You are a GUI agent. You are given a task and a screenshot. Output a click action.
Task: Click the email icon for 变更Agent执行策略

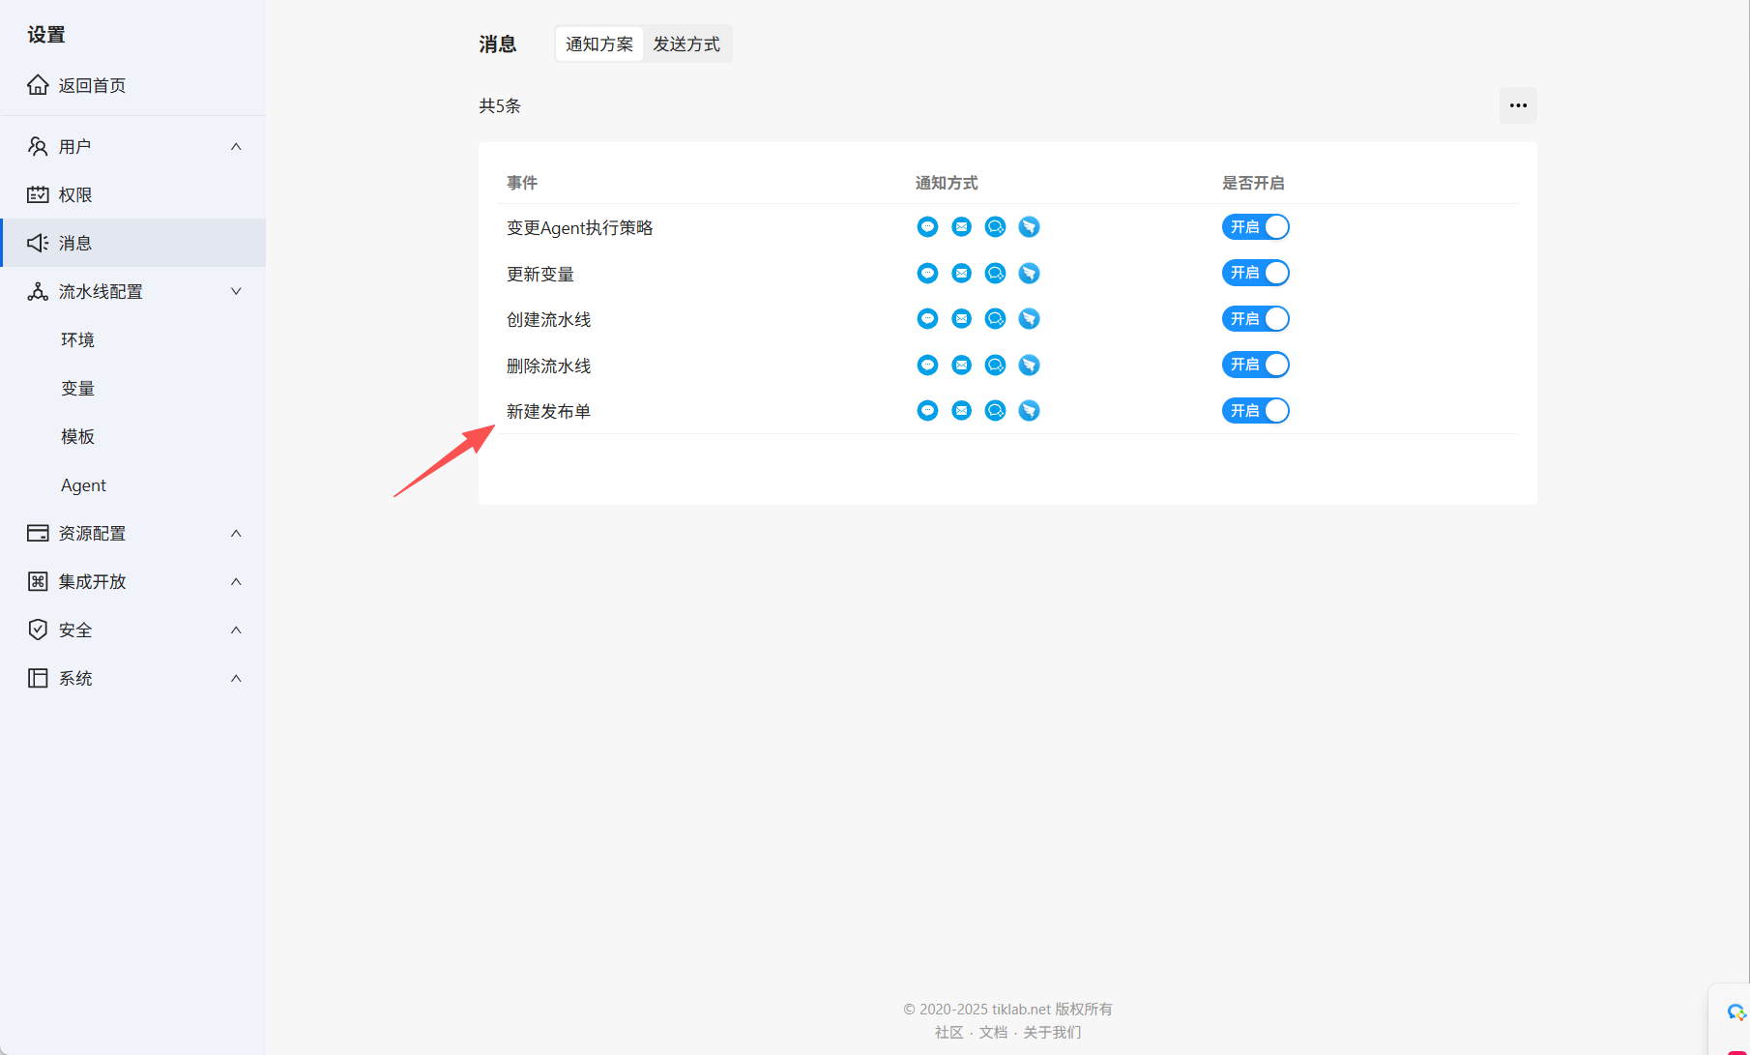coord(961,226)
